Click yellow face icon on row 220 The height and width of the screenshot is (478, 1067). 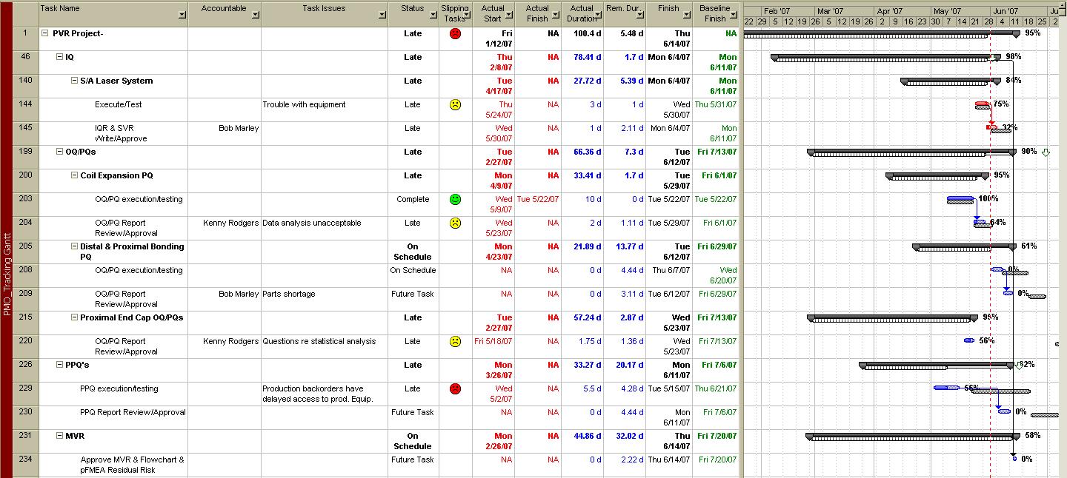(455, 342)
